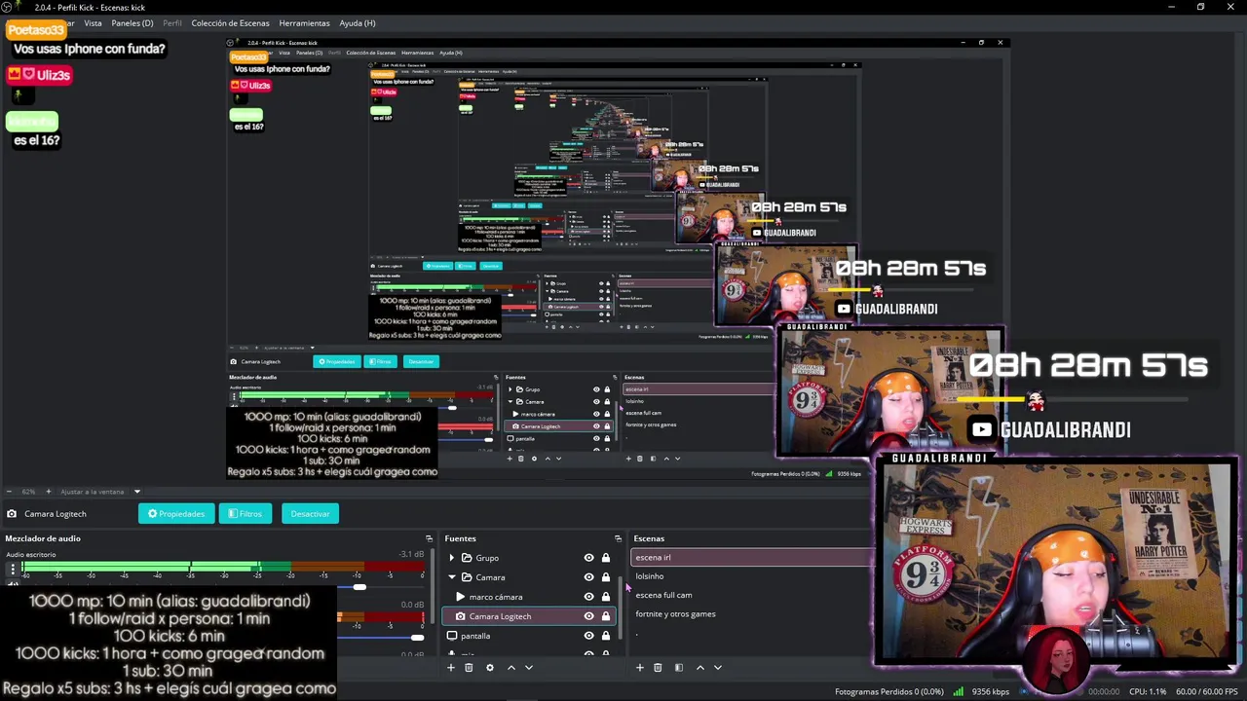This screenshot has height=701, width=1247.
Task: Remove selected scene with Escenas trash icon
Action: click(658, 668)
